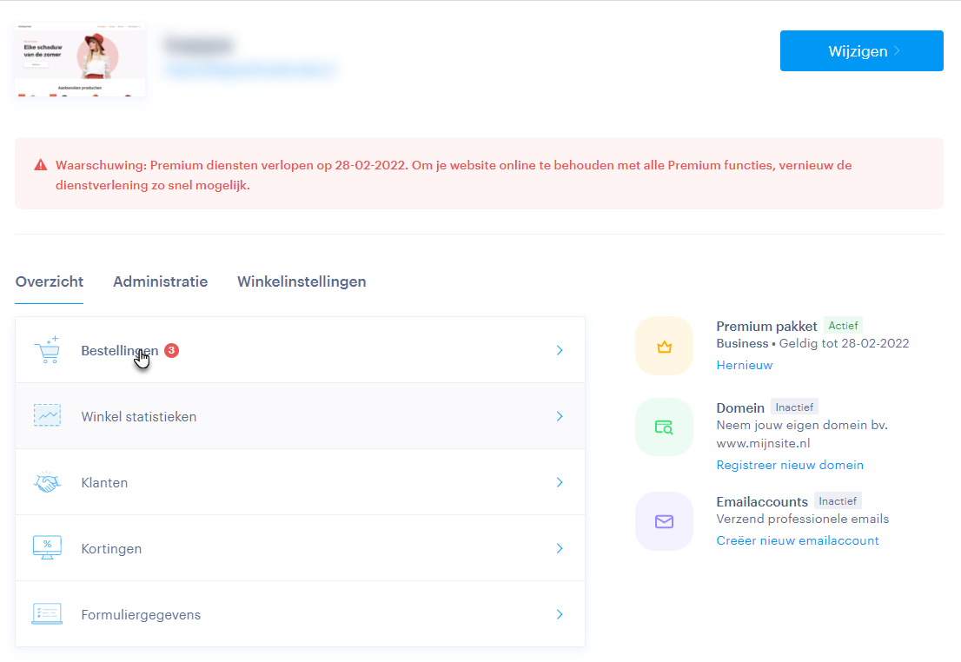The width and height of the screenshot is (961, 662).
Task: Click the Kortingen percent monitor icon
Action: click(47, 548)
